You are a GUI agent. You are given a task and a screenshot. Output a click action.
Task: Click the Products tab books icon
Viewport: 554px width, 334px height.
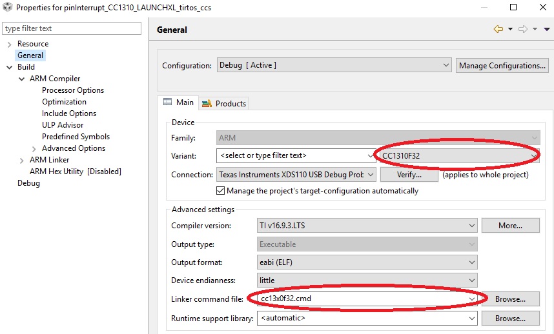[x=207, y=103]
